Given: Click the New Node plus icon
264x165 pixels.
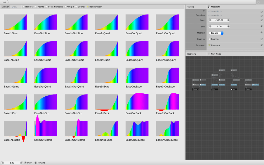Looking at the screenshot, I should pos(209,54).
